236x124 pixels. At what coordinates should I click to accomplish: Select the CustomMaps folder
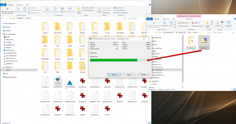click(120, 28)
